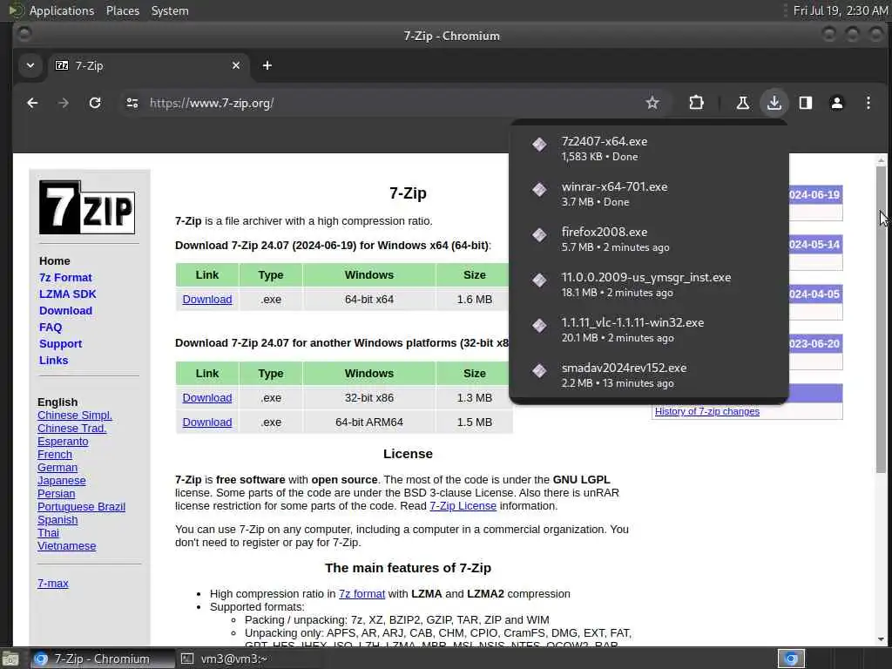892x669 pixels.
Task: Download the 64-bit ARM64 .exe installer
Action: pos(207,422)
